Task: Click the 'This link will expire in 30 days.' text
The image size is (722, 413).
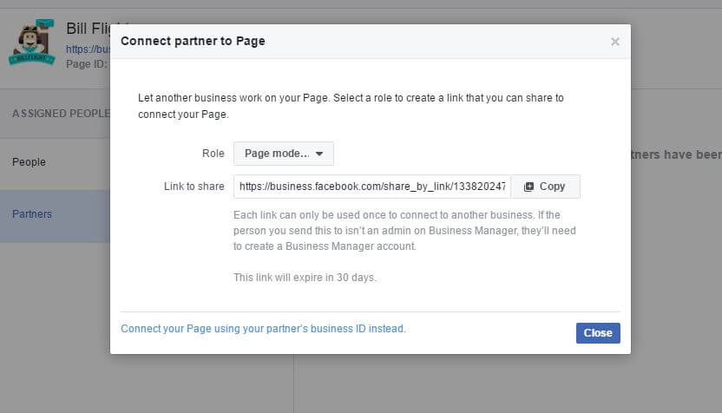Action: coord(305,278)
